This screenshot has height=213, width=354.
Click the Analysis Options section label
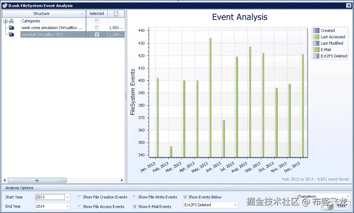click(19, 188)
